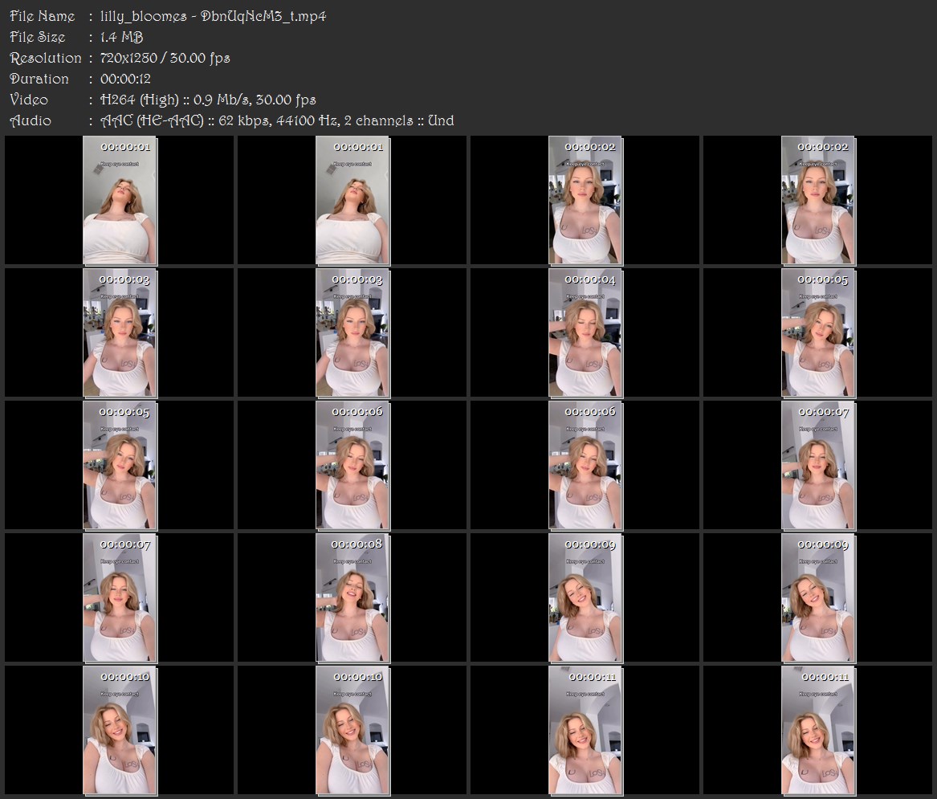Select the "Resolution" label
The width and height of the screenshot is (937, 799).
(x=46, y=58)
